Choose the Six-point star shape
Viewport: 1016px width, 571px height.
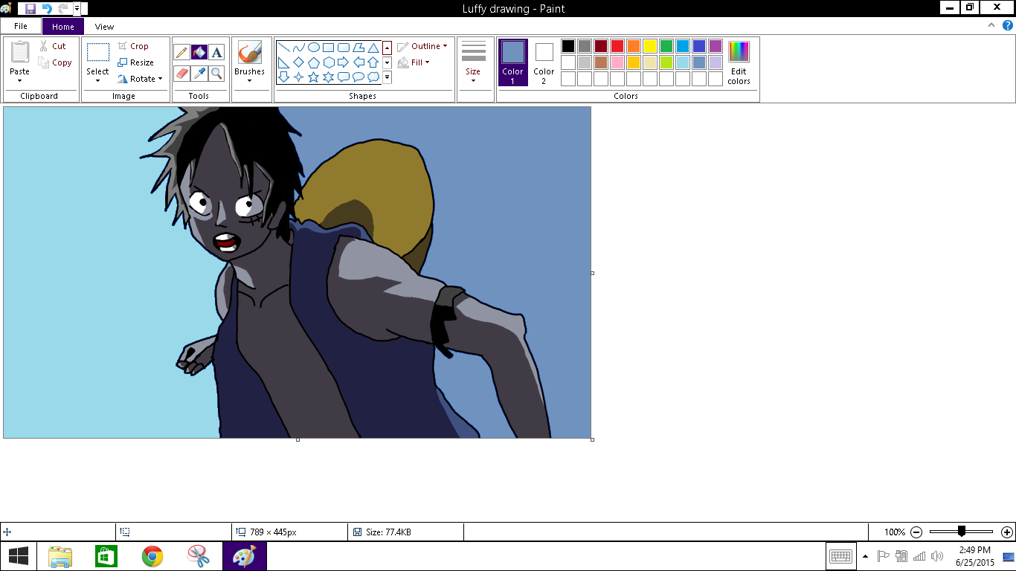pos(329,77)
